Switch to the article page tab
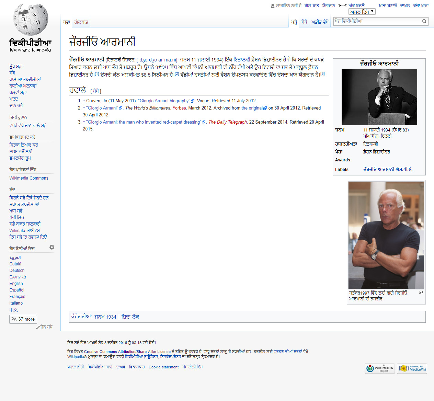Screen dimensions: 434x401 66,22
